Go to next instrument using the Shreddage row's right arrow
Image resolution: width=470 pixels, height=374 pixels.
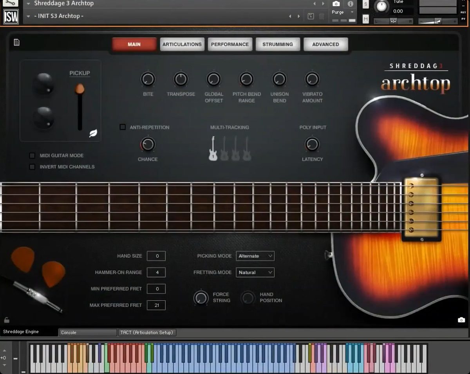pyautogui.click(x=323, y=4)
